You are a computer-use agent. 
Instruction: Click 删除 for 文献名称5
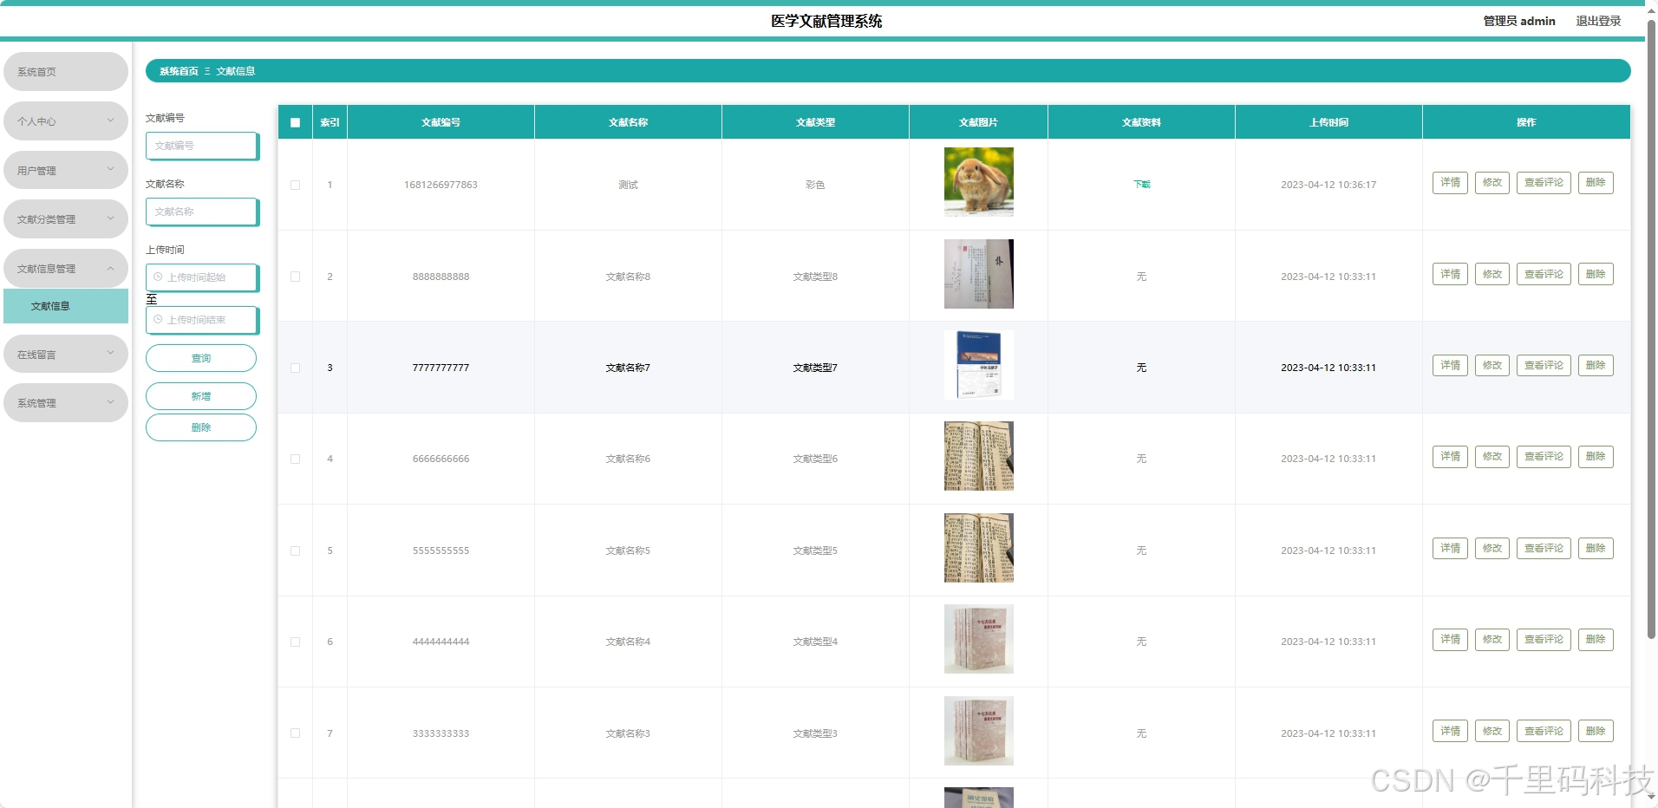(1596, 548)
